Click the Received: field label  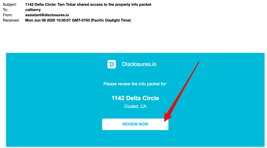[x=11, y=20]
